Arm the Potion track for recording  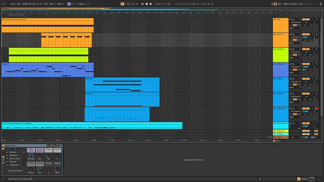[316, 34]
